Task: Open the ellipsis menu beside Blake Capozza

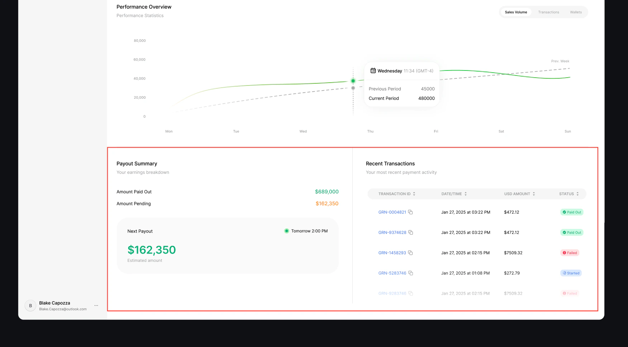Action: pos(96,306)
